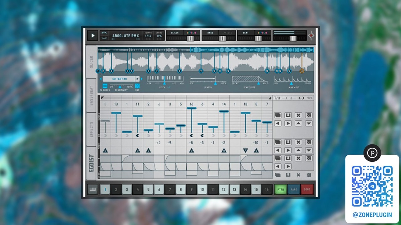Viewport: 401px width, 225px height.
Task: Change the Swing 0% value
Action: 159,36
